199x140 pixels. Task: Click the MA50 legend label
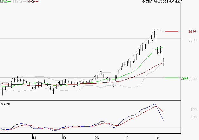tap(31, 2)
